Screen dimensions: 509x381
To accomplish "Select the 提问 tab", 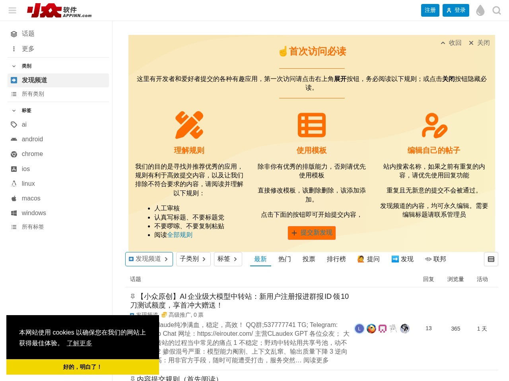I will click(x=369, y=259).
